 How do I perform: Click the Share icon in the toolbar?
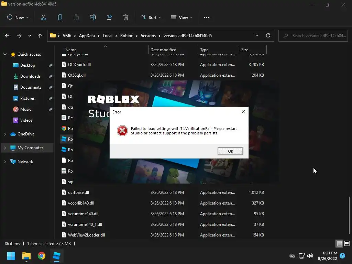pyautogui.click(x=109, y=18)
